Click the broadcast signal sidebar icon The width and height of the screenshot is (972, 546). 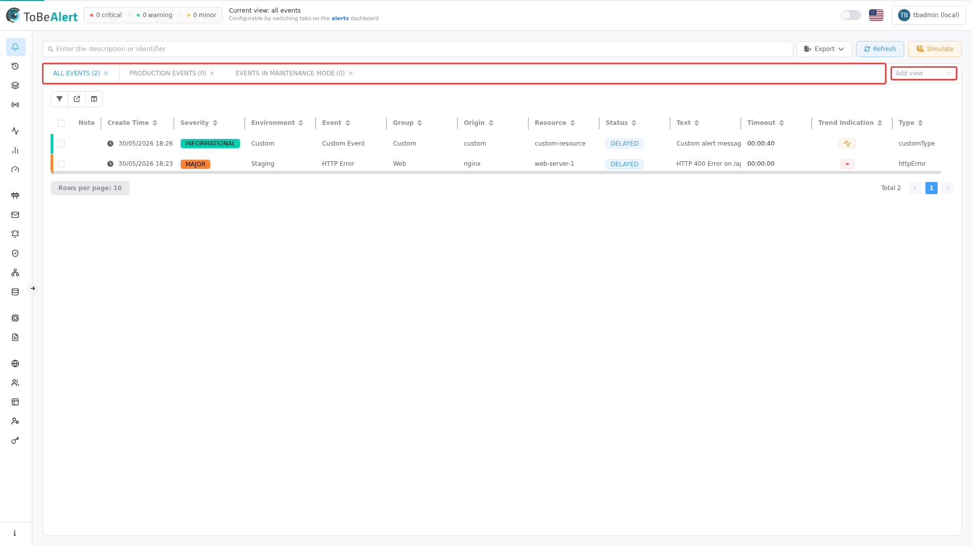click(x=15, y=105)
